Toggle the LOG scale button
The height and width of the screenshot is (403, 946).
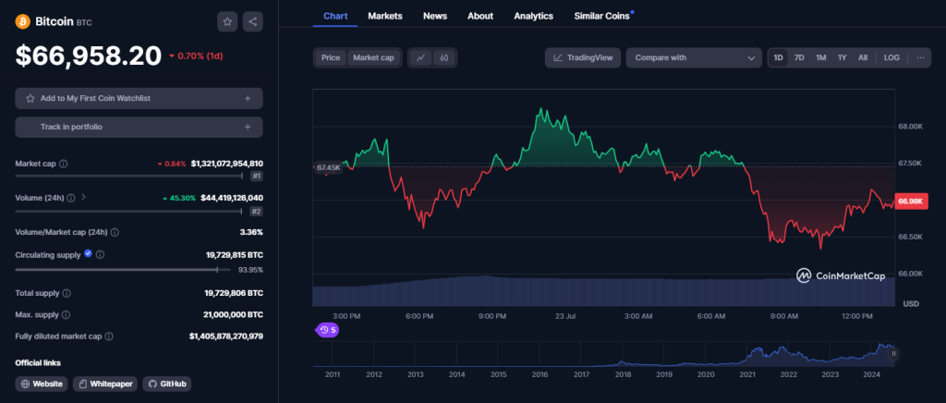[x=891, y=57]
